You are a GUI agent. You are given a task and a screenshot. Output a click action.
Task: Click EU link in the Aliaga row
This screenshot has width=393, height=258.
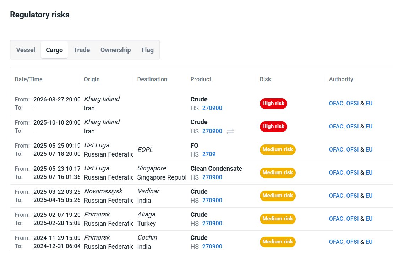tap(369, 218)
